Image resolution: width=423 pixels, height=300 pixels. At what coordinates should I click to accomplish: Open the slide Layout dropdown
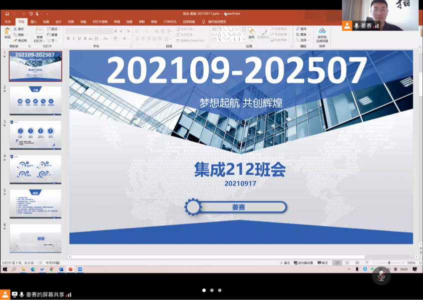coord(54,29)
